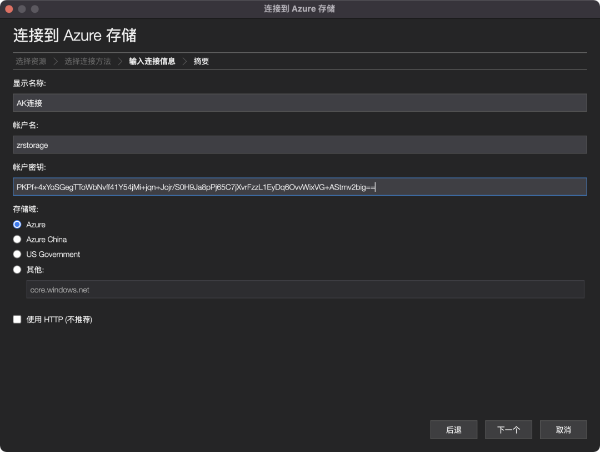Click the 摘要 breadcrumb step
This screenshot has height=452, width=600.
point(201,61)
